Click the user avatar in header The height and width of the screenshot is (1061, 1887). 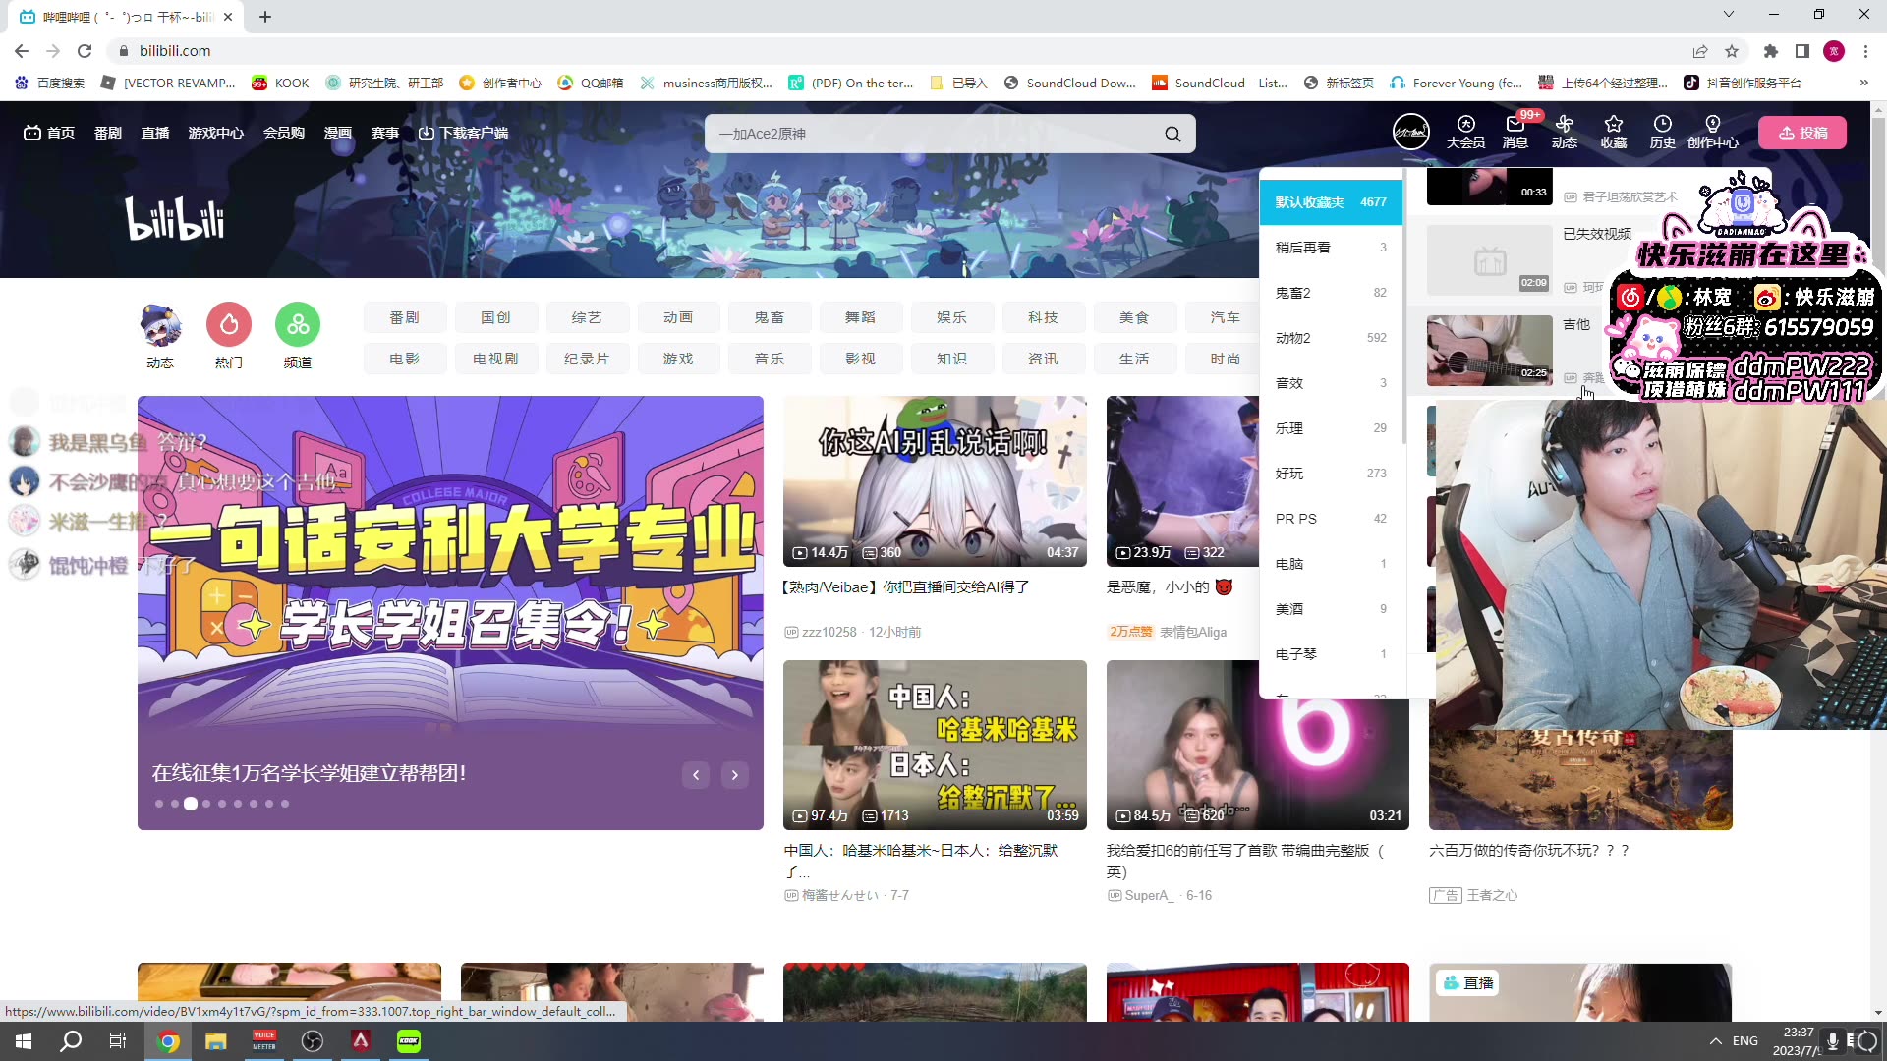point(1410,132)
